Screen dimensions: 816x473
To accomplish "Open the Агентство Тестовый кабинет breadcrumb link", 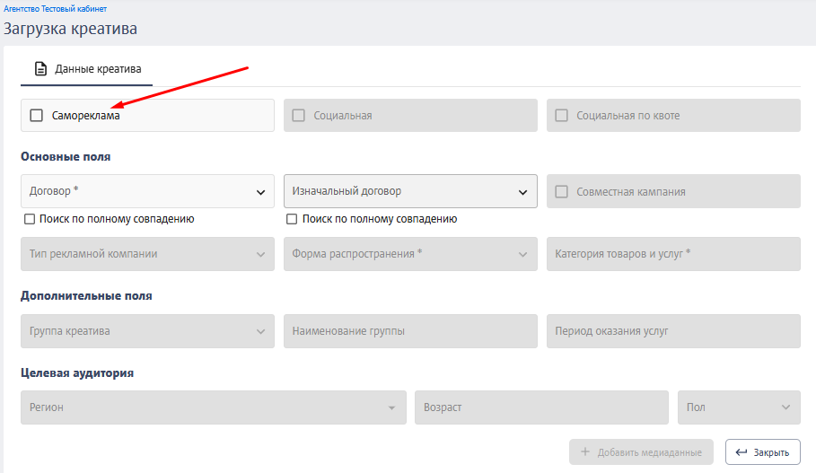I will [x=55, y=9].
